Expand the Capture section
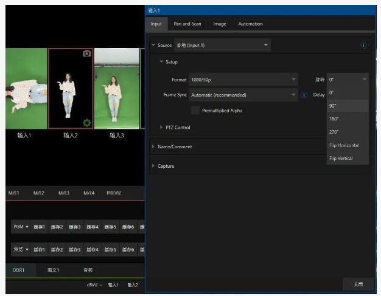The image size is (381, 296). [x=166, y=166]
